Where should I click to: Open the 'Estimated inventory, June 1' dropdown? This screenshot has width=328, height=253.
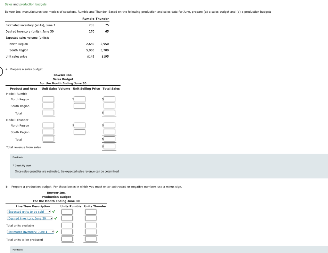(x=30, y=232)
